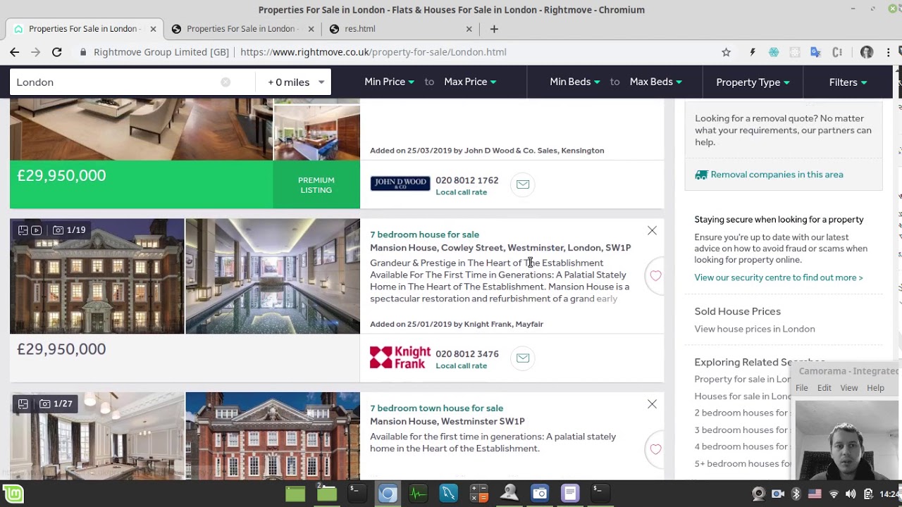Open the React developer tools extension icon
This screenshot has width=902, height=507.
click(x=795, y=52)
